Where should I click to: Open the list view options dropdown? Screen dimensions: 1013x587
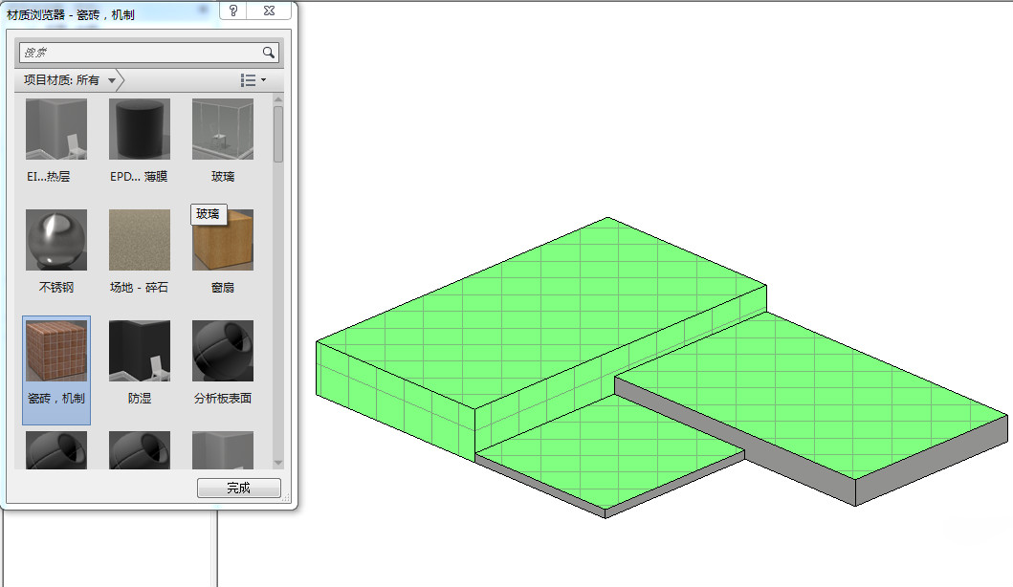pyautogui.click(x=253, y=80)
